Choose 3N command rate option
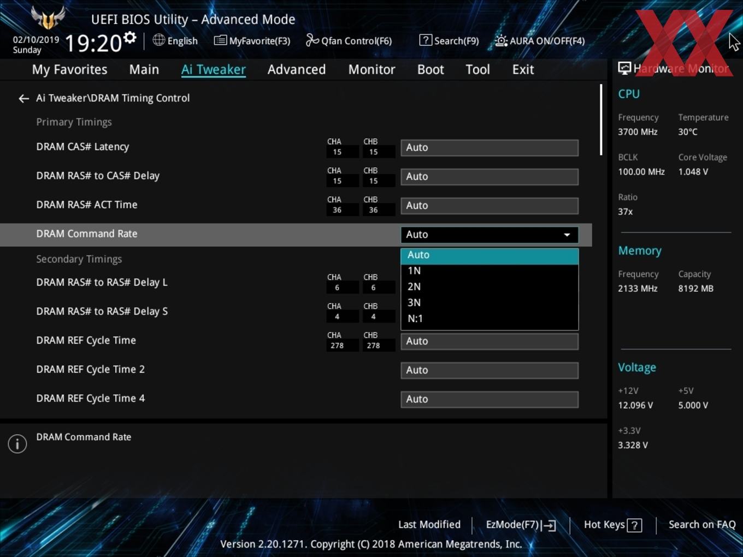Viewport: 743px width, 557px height. point(490,303)
